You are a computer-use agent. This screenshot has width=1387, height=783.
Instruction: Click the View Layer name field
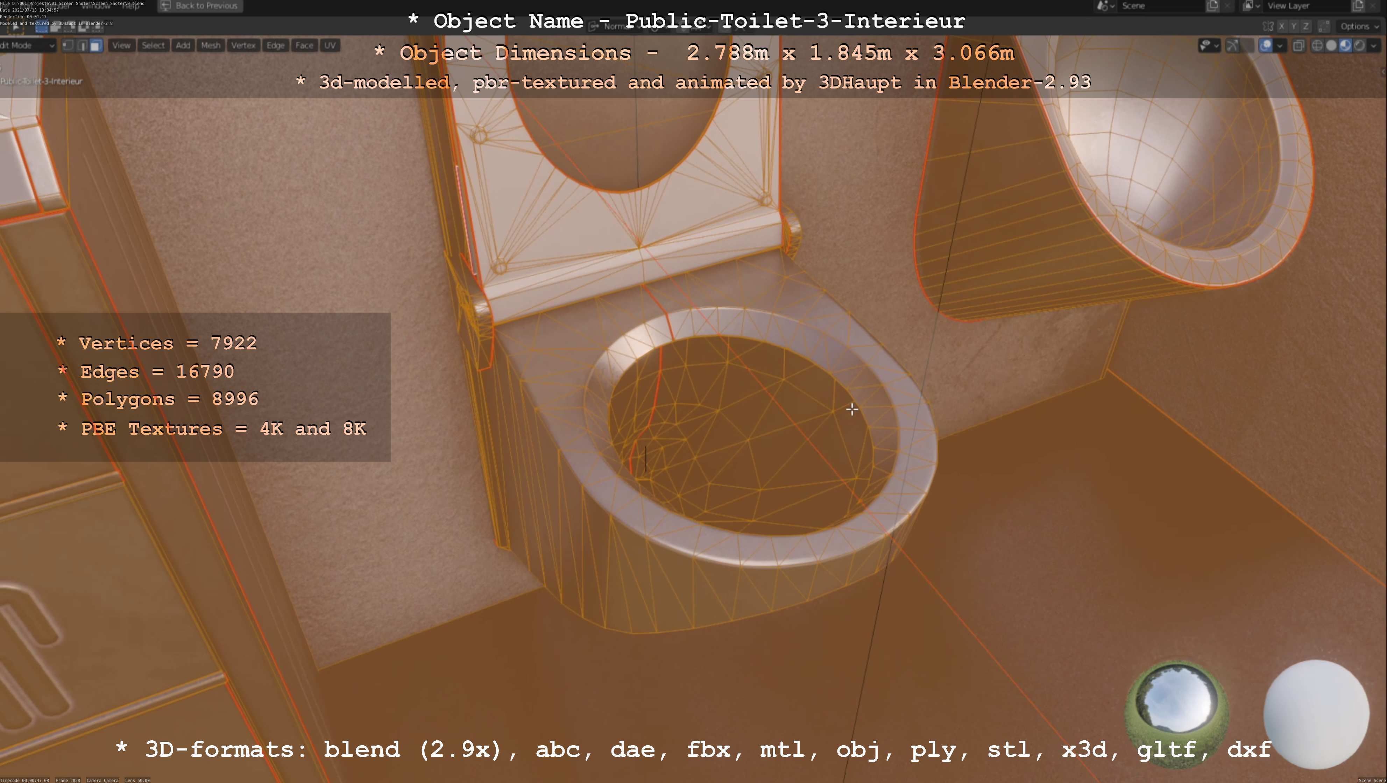click(1307, 6)
